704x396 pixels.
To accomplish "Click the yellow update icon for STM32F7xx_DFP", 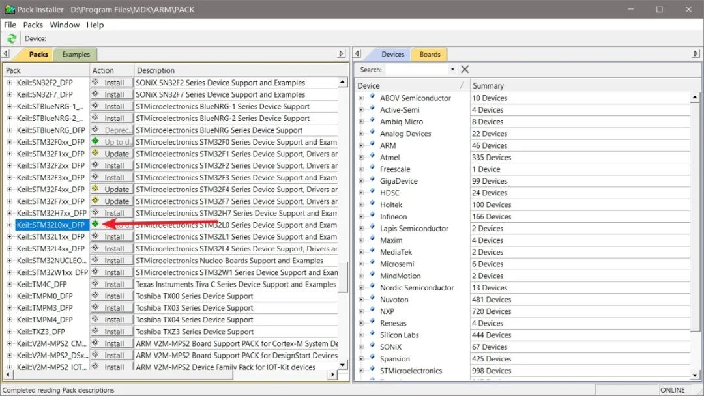I will 95,201.
